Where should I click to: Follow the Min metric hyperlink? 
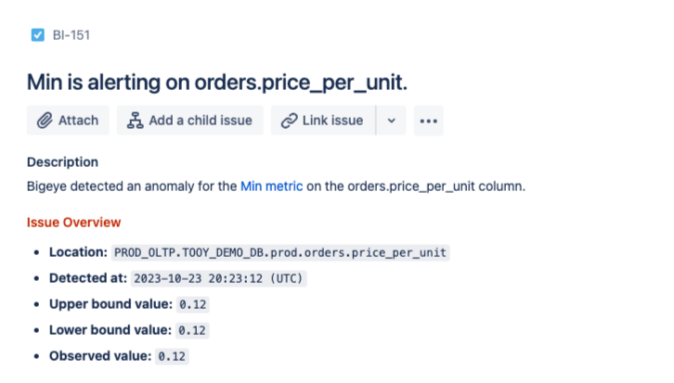click(271, 186)
